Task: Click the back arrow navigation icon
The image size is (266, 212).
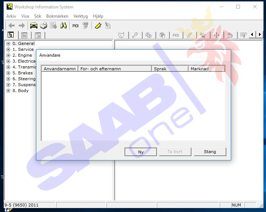Action: pyautogui.click(x=12, y=25)
